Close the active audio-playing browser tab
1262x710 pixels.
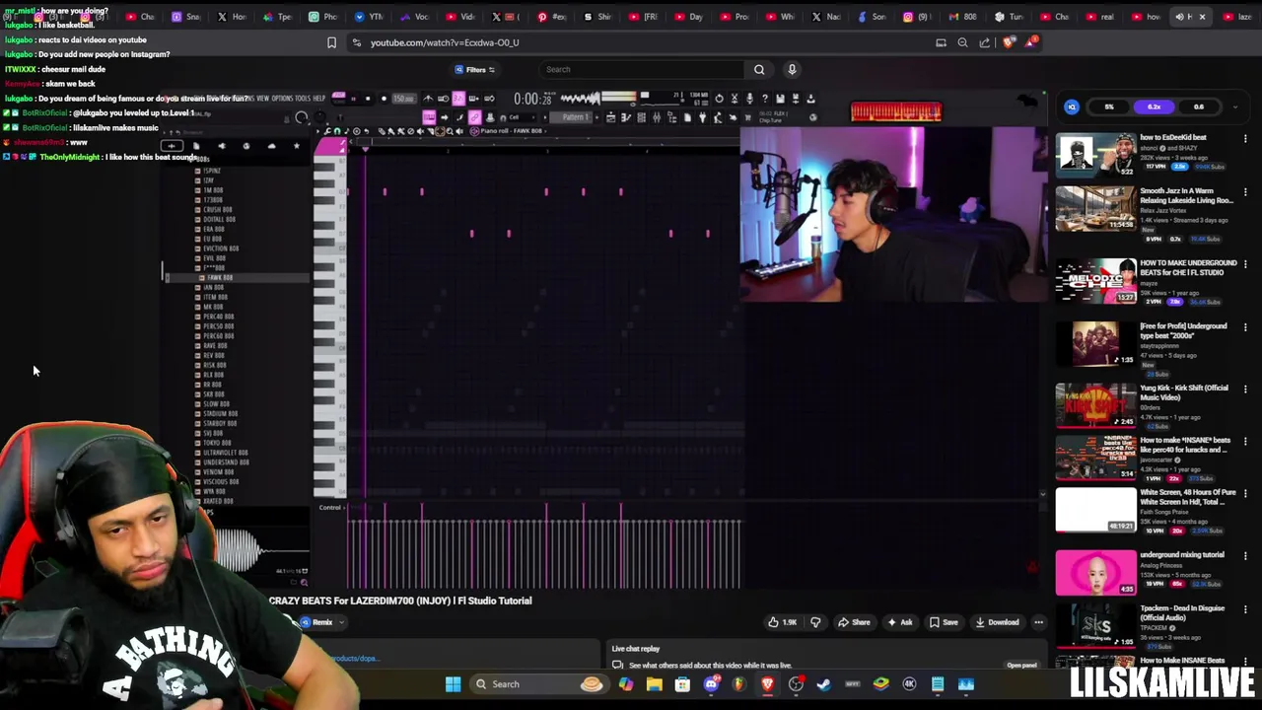tap(1202, 17)
